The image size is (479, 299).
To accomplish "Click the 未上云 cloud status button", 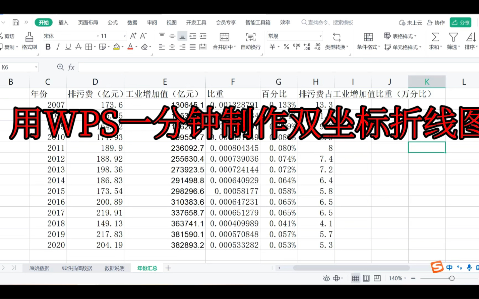I will pyautogui.click(x=410, y=22).
